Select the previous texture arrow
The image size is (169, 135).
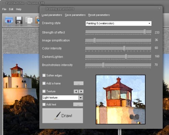[x=76, y=91]
